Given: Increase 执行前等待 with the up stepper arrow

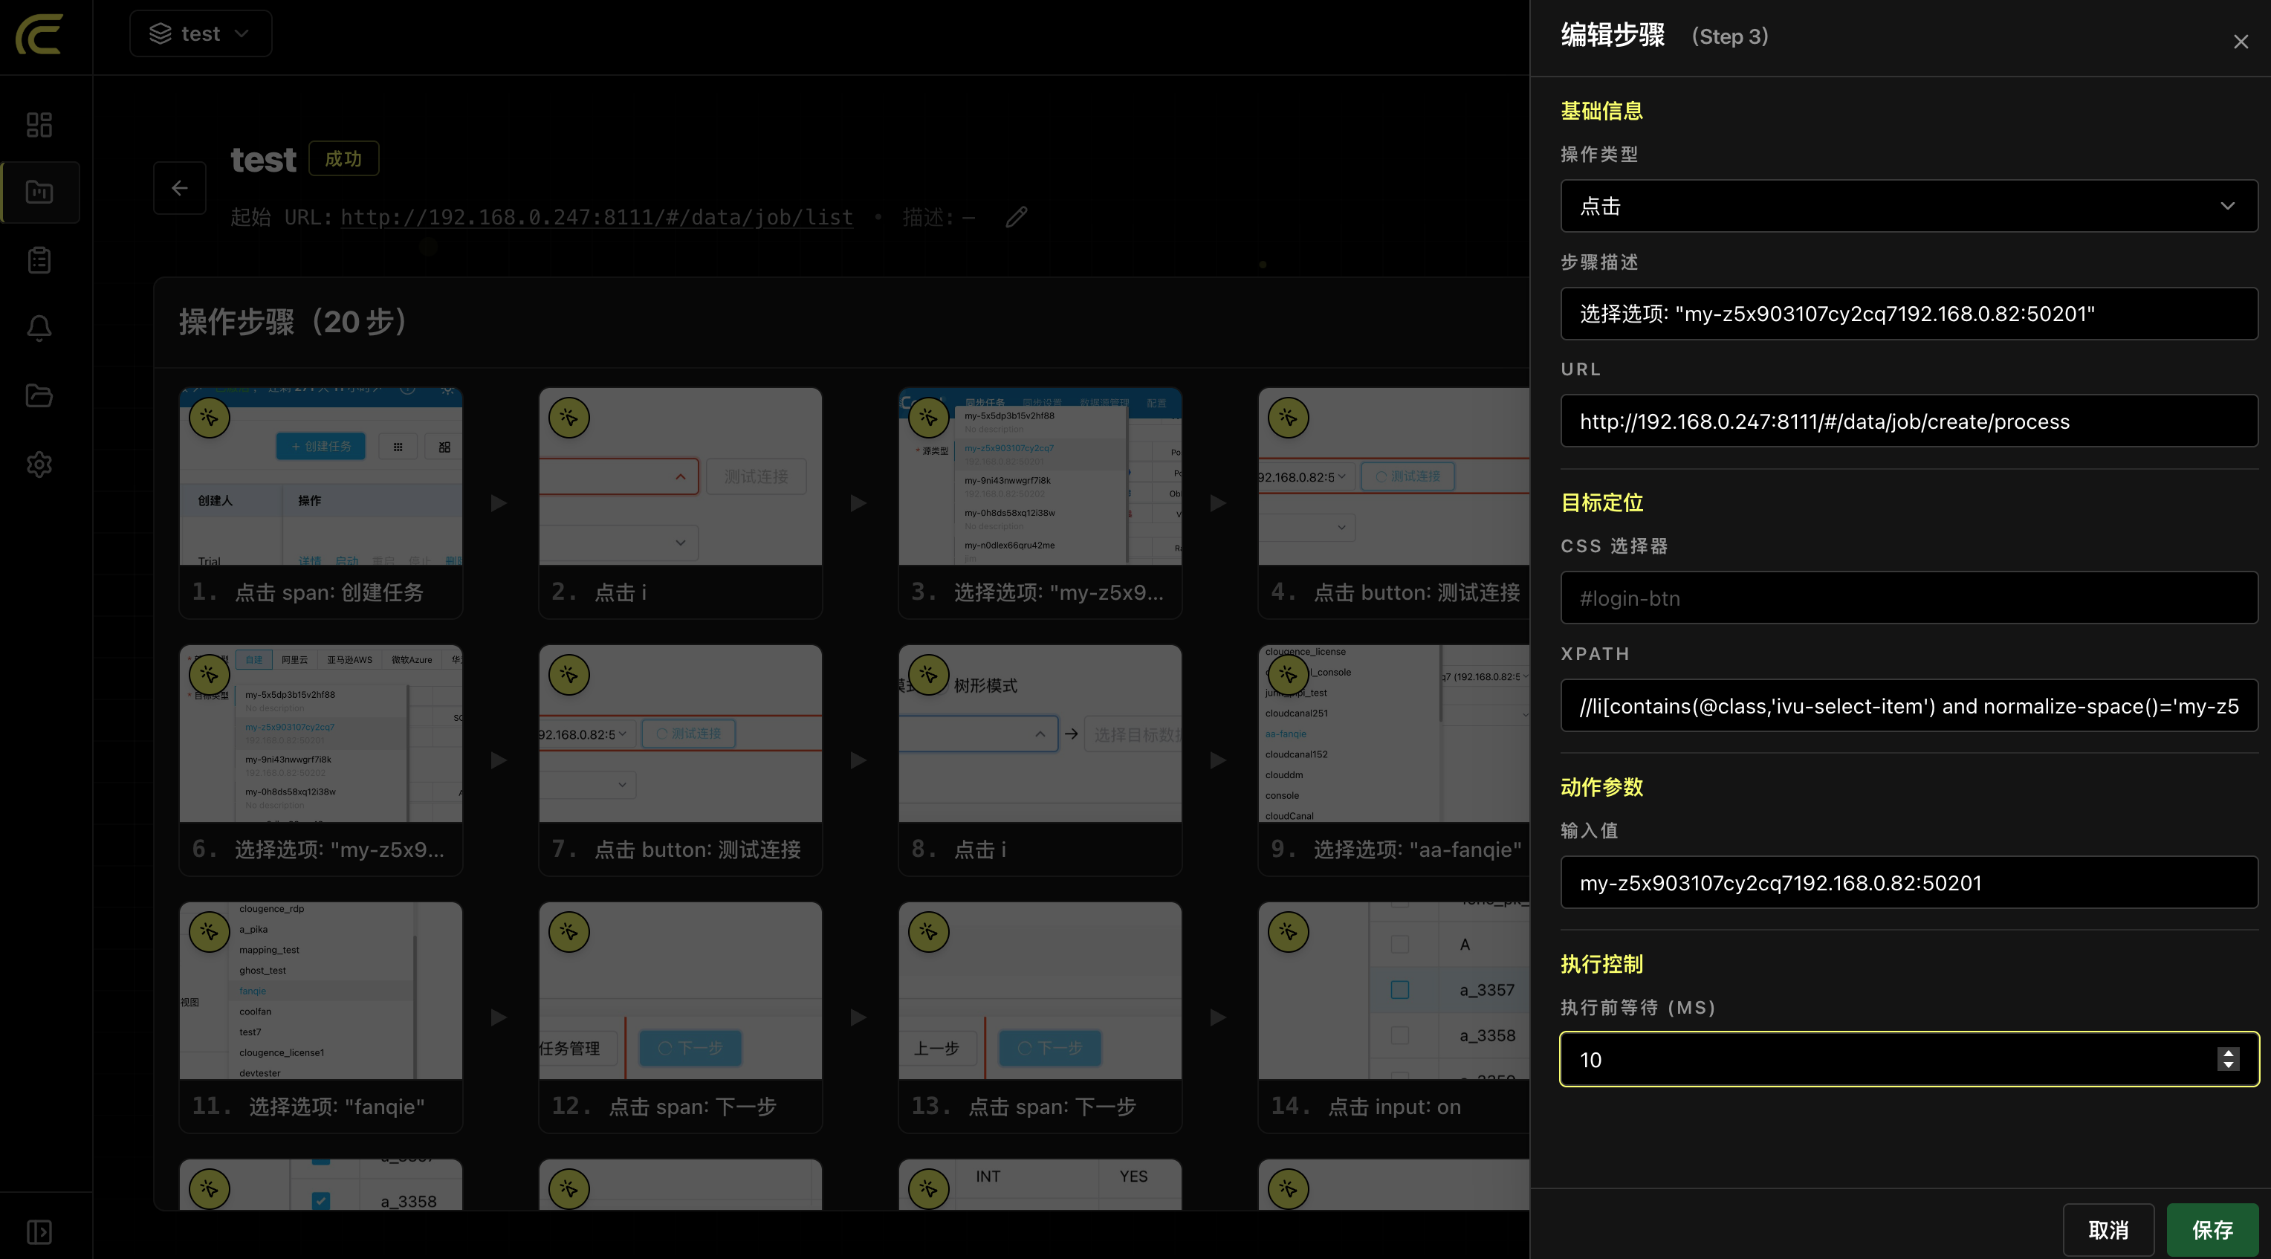Looking at the screenshot, I should coord(2229,1052).
